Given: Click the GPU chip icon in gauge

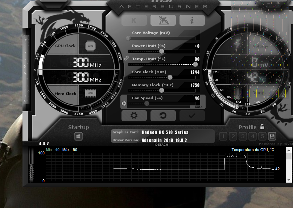Looking at the screenshot, I should tap(90, 46).
